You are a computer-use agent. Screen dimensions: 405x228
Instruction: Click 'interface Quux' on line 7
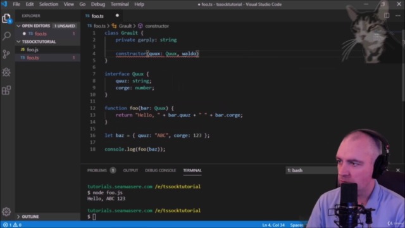pos(124,74)
